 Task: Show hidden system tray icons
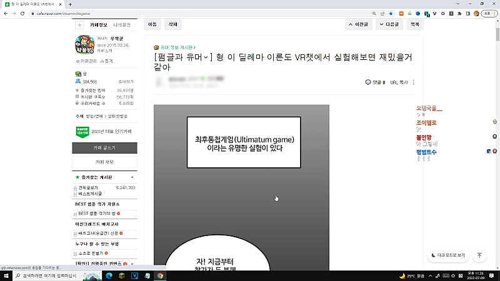coord(430,276)
